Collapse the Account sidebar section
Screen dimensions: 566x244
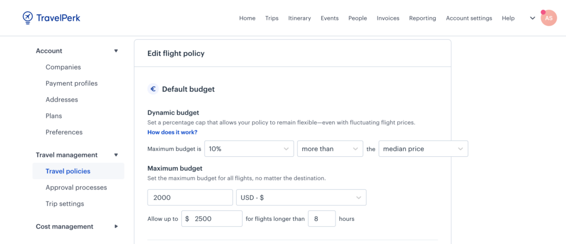pyautogui.click(x=116, y=51)
